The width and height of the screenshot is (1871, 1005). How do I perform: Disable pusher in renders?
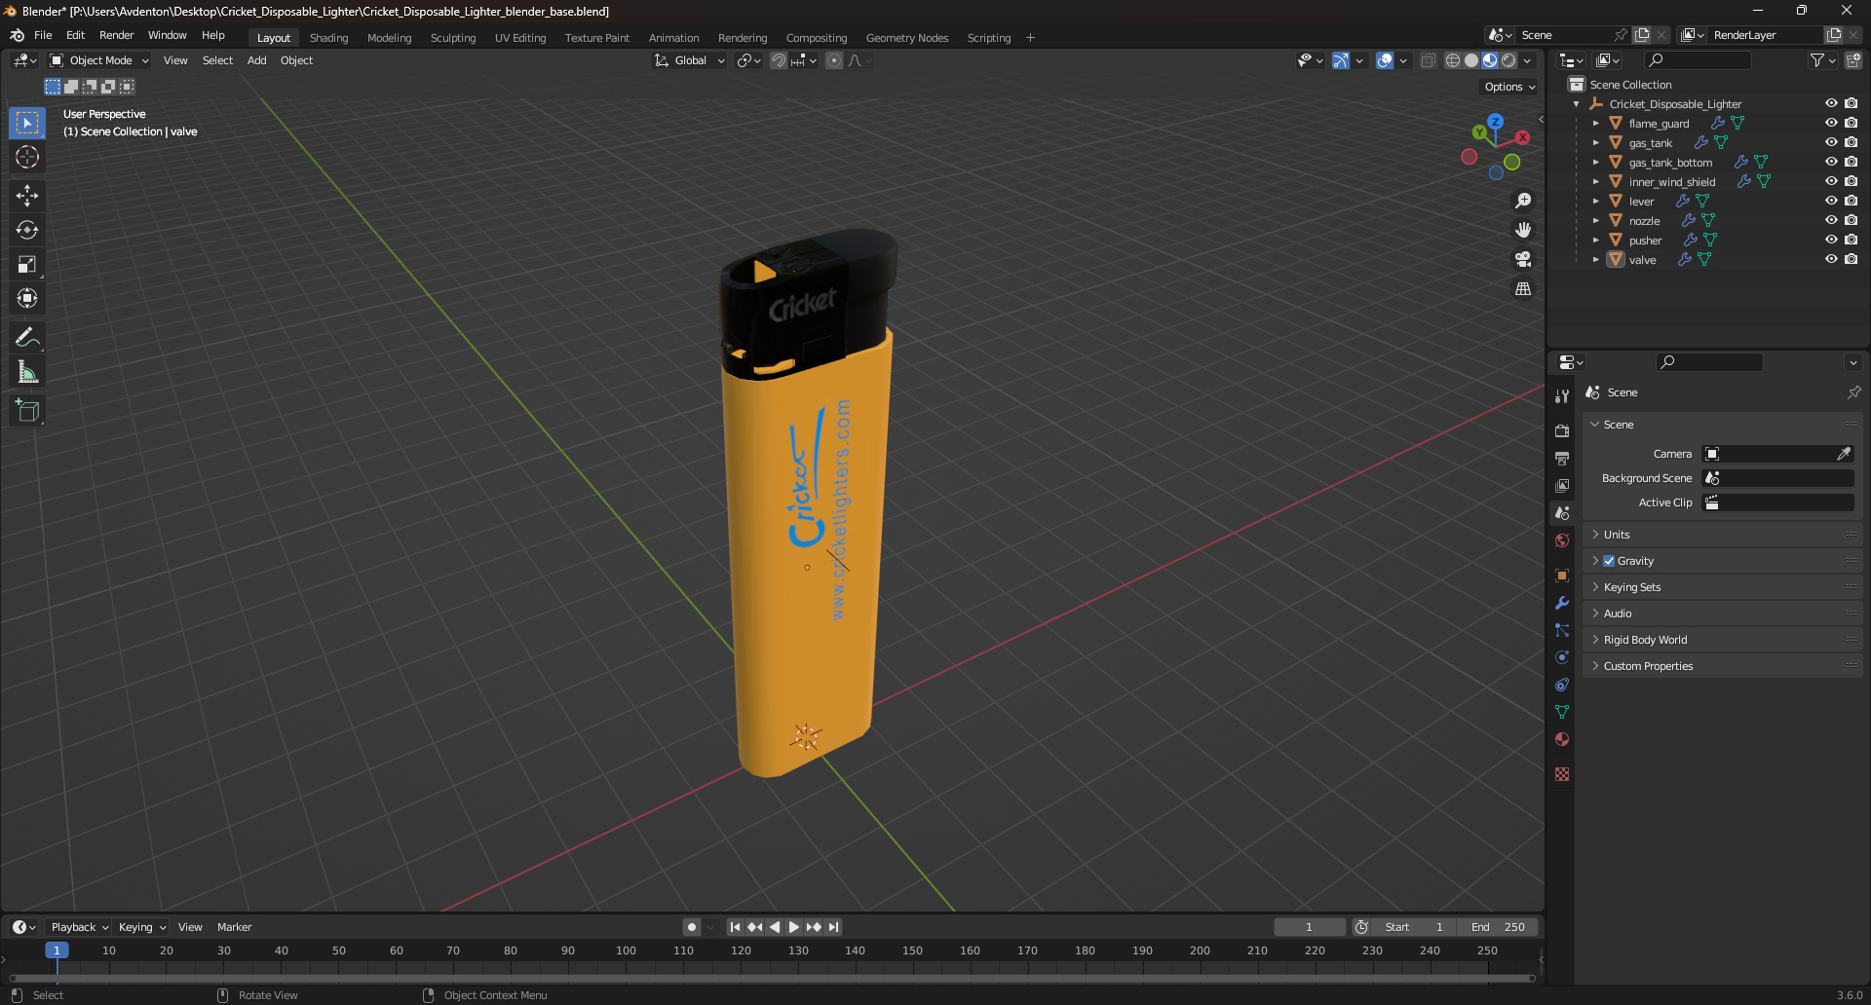point(1851,241)
